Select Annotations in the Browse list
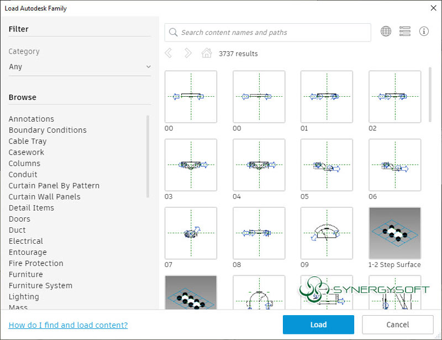 (x=31, y=119)
